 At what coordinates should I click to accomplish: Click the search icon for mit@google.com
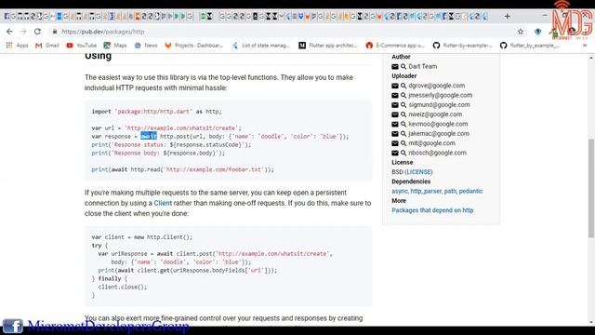(403, 143)
